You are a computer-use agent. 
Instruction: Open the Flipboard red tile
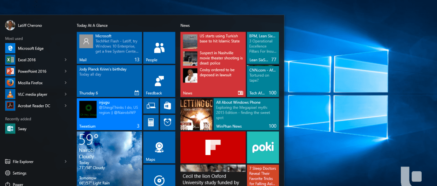213,147
